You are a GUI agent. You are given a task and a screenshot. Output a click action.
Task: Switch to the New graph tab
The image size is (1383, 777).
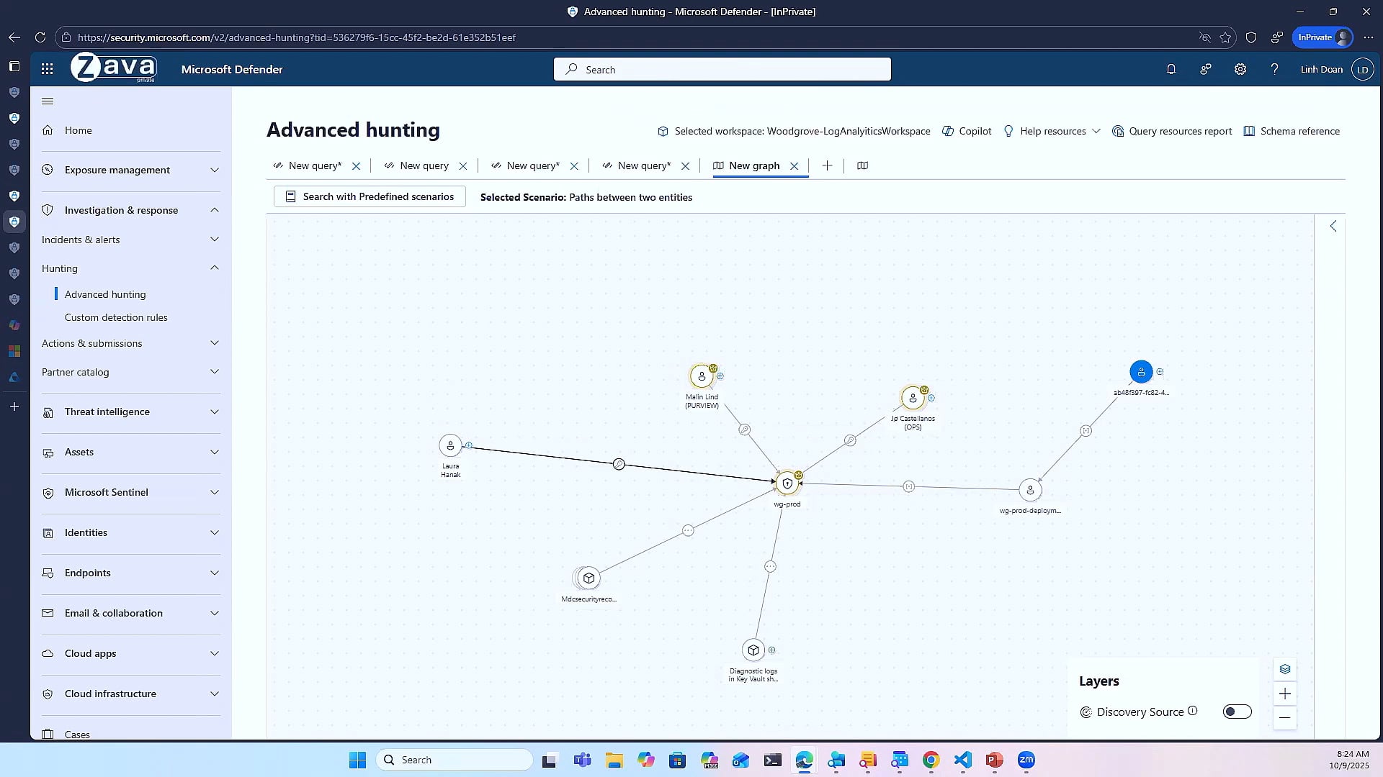pyautogui.click(x=753, y=165)
